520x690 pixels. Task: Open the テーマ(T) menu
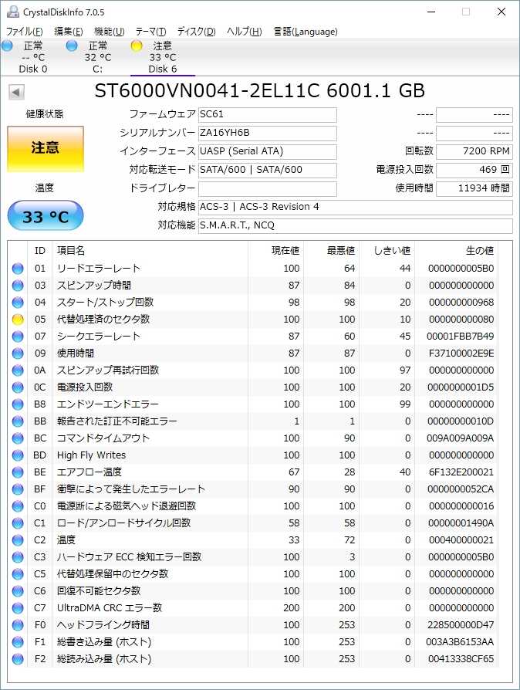(150, 32)
